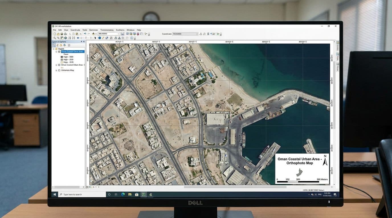The image size is (392, 218).
Task: Click the Fixed Zoom In arrows icon
Action: coord(70,38)
